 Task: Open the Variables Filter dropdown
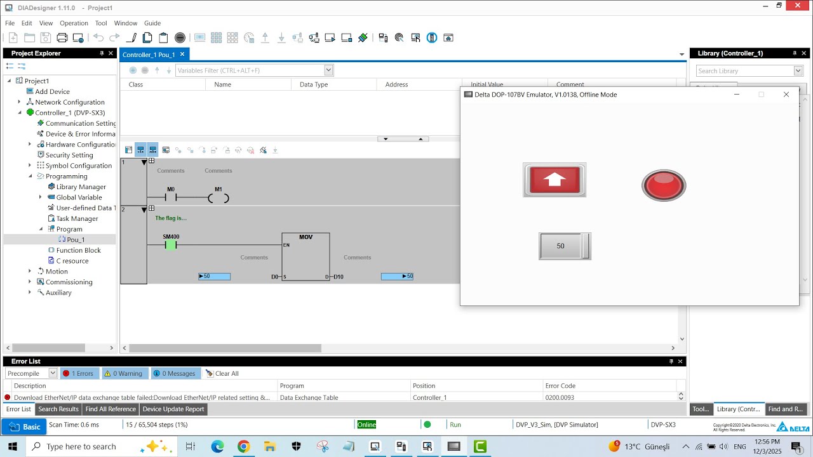[x=328, y=70]
